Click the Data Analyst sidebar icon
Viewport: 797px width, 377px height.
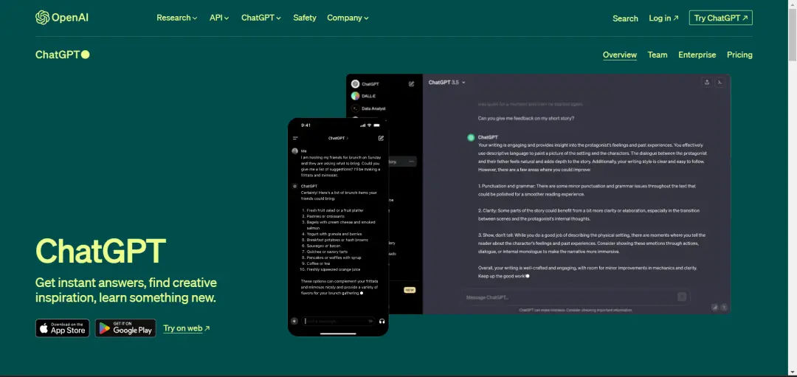(x=356, y=108)
